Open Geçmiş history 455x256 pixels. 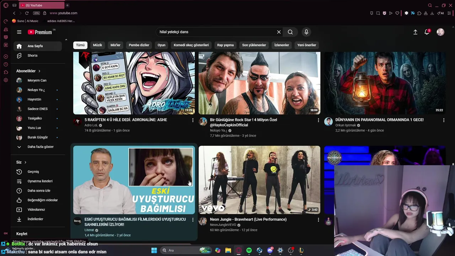pyautogui.click(x=38, y=172)
